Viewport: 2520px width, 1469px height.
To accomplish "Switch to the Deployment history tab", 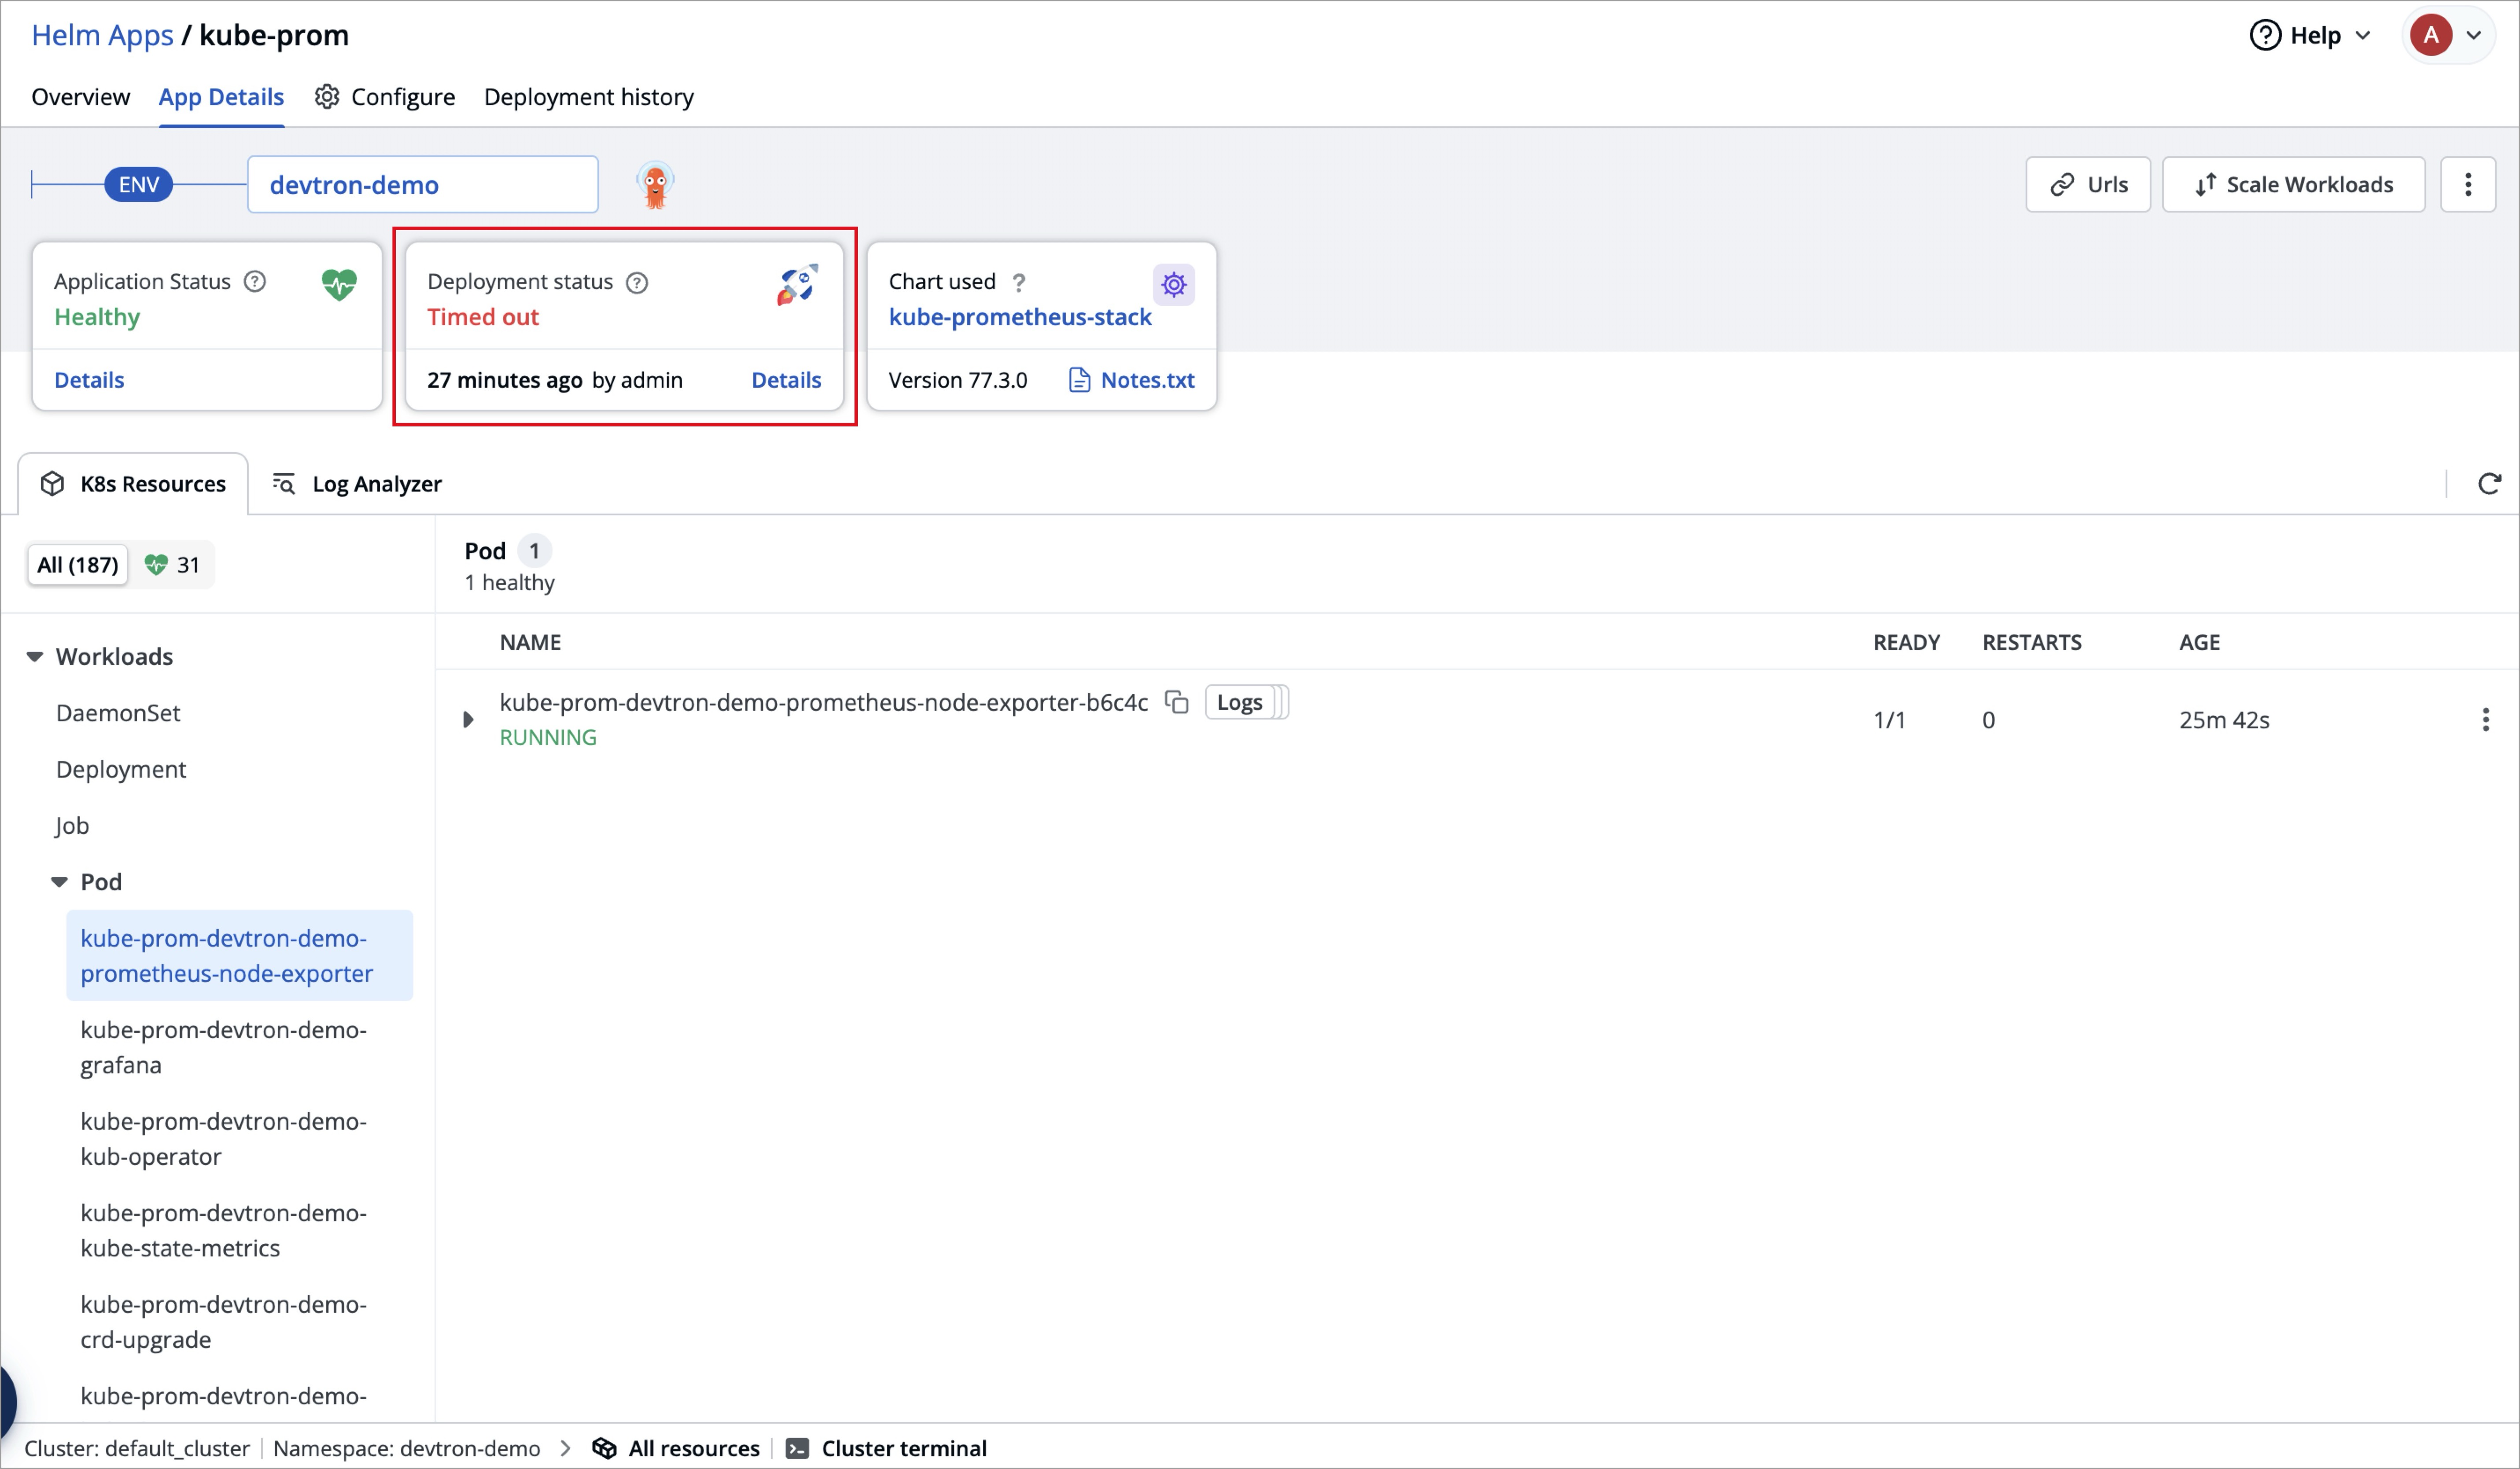I will 588,97.
